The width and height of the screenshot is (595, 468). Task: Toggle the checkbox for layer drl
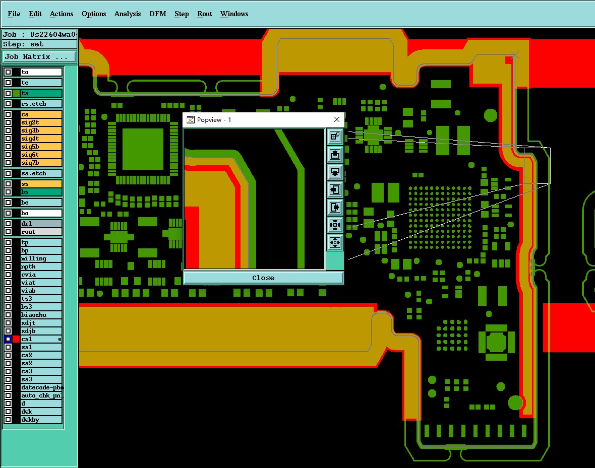pyautogui.click(x=8, y=223)
